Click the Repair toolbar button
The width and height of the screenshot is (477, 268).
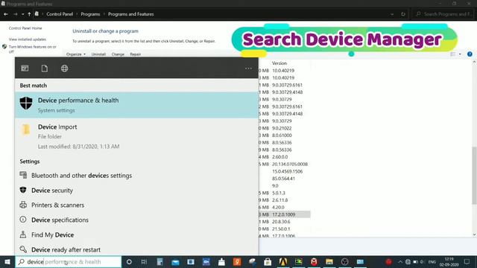(x=136, y=54)
